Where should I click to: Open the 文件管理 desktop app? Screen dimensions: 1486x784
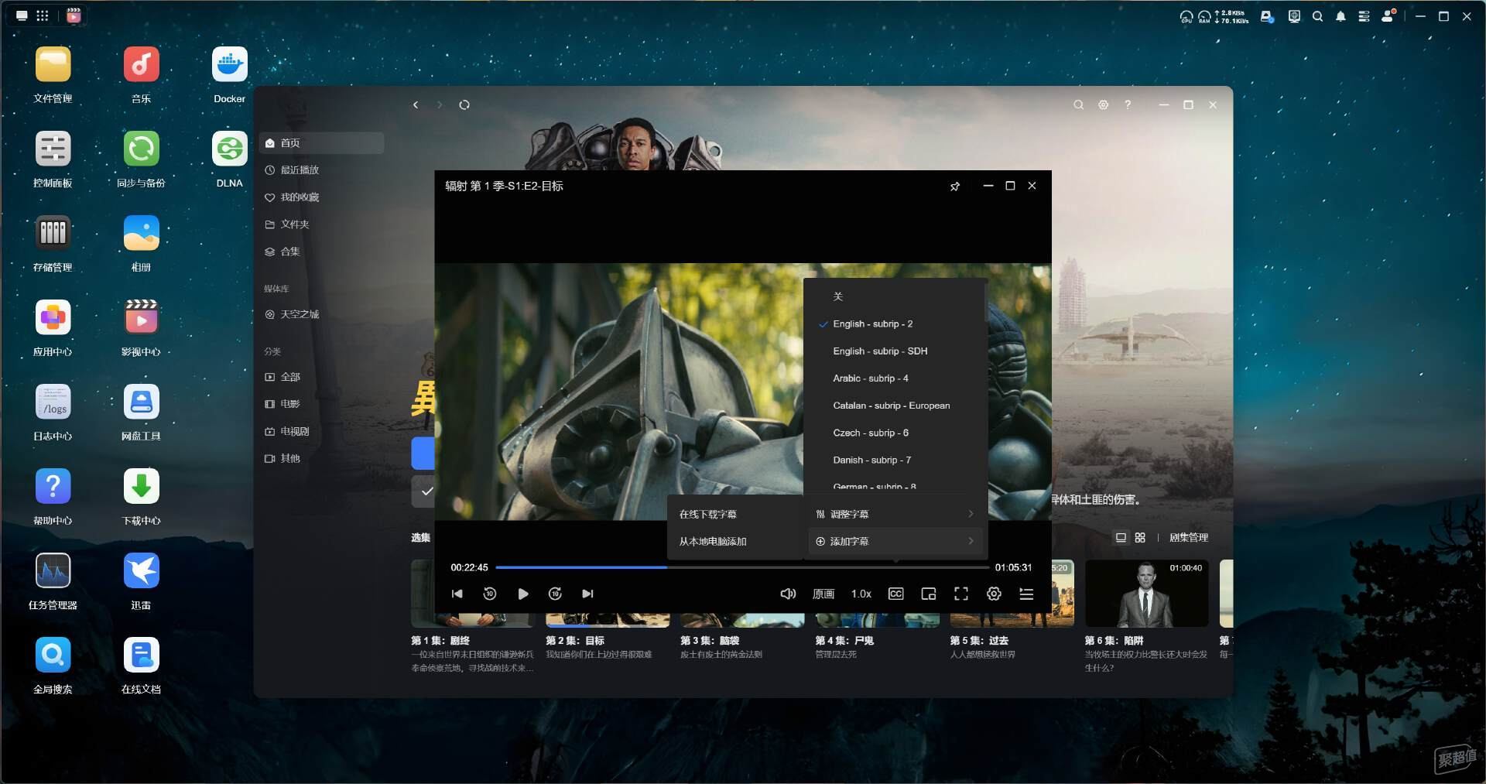(53, 65)
